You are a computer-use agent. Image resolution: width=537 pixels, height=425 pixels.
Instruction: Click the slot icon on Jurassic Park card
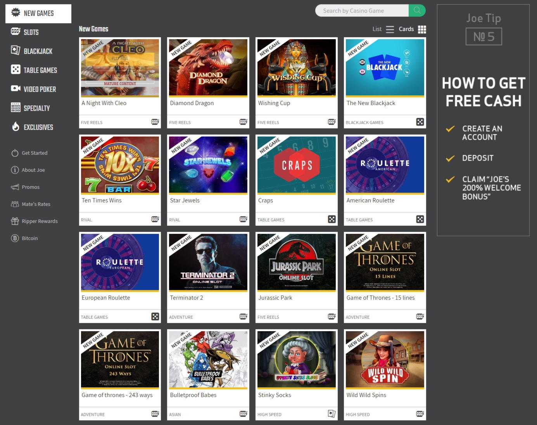[x=332, y=316]
